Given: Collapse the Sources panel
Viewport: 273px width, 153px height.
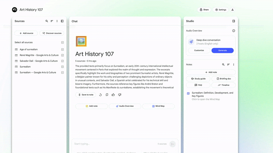Looking at the screenshot, I should coord(62,21).
